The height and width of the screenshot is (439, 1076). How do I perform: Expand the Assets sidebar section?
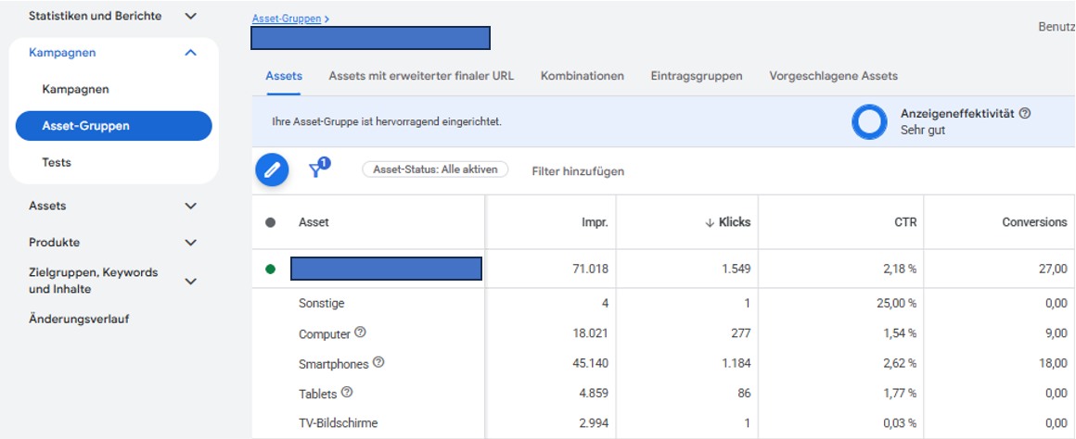(x=191, y=206)
